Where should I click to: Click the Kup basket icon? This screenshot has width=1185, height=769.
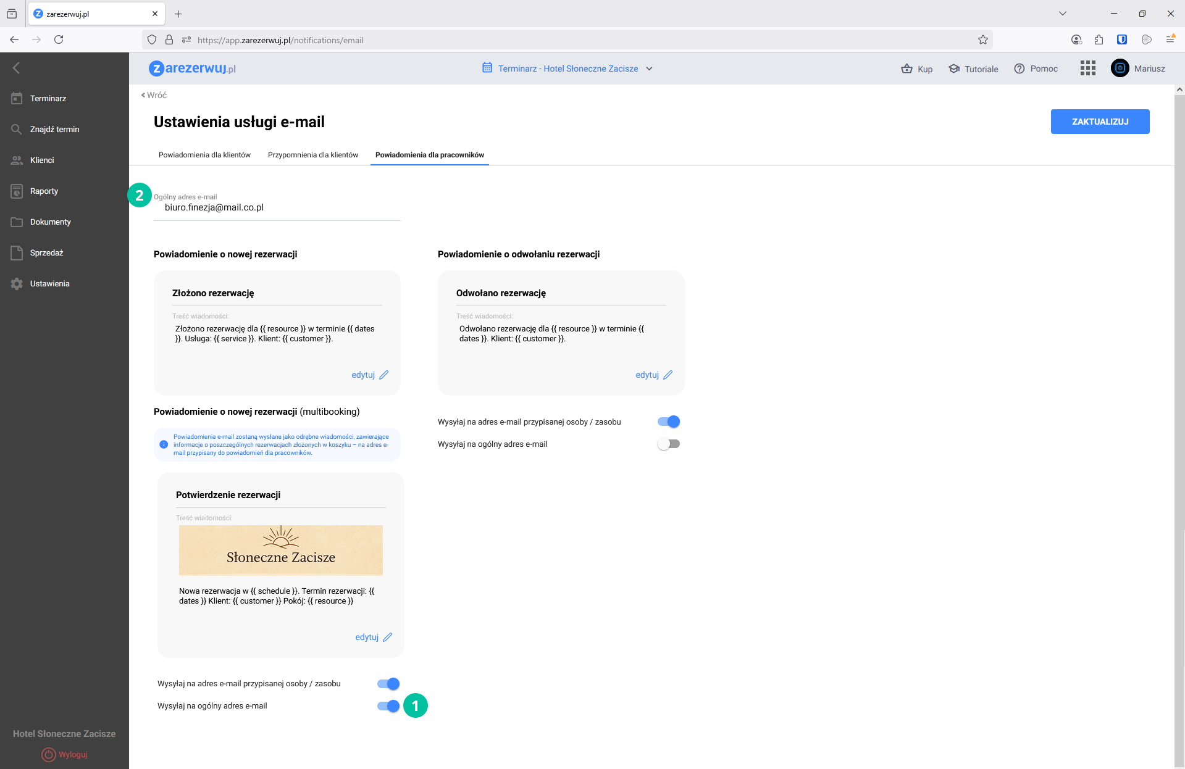pos(907,69)
